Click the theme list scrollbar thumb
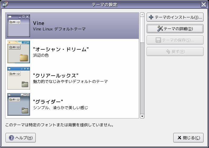Image resolution: width=209 pixels, height=148 pixels. click(x=142, y=30)
